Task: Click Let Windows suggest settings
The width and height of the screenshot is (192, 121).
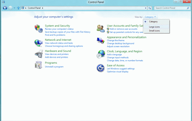Action: 121,68
